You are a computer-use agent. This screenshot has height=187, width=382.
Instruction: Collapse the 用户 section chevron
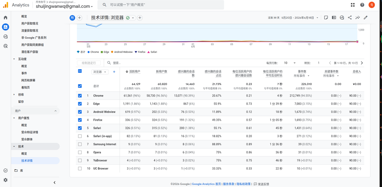tap(55, 111)
